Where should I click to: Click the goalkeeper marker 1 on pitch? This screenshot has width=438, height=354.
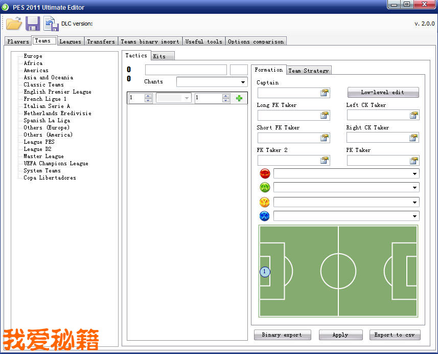click(x=265, y=272)
